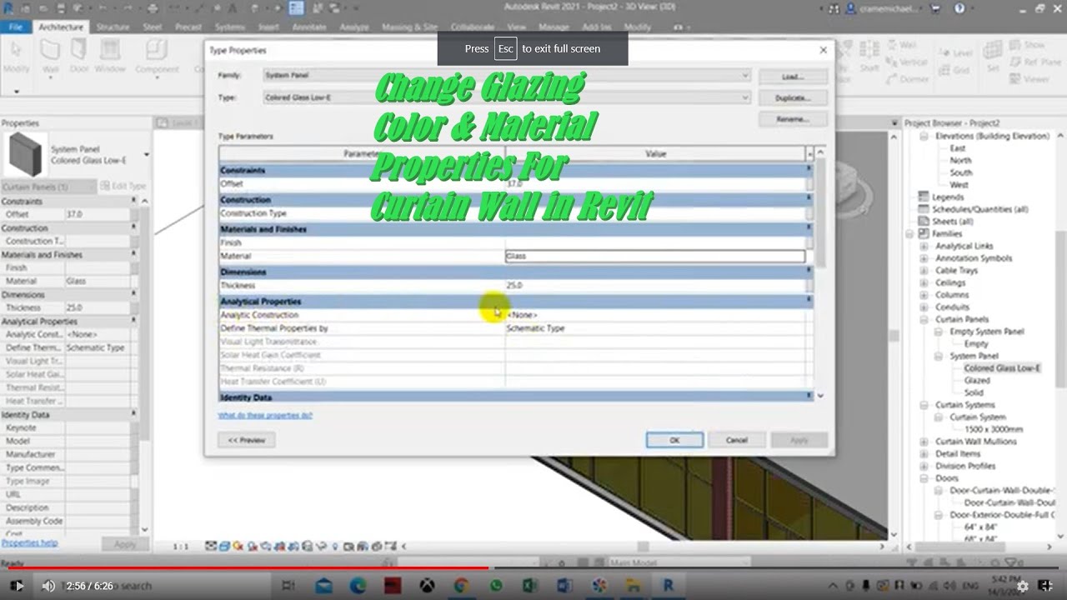Screen dimensions: 1067x600
Task: Select the Door tool in the ribbon
Action: [x=79, y=54]
